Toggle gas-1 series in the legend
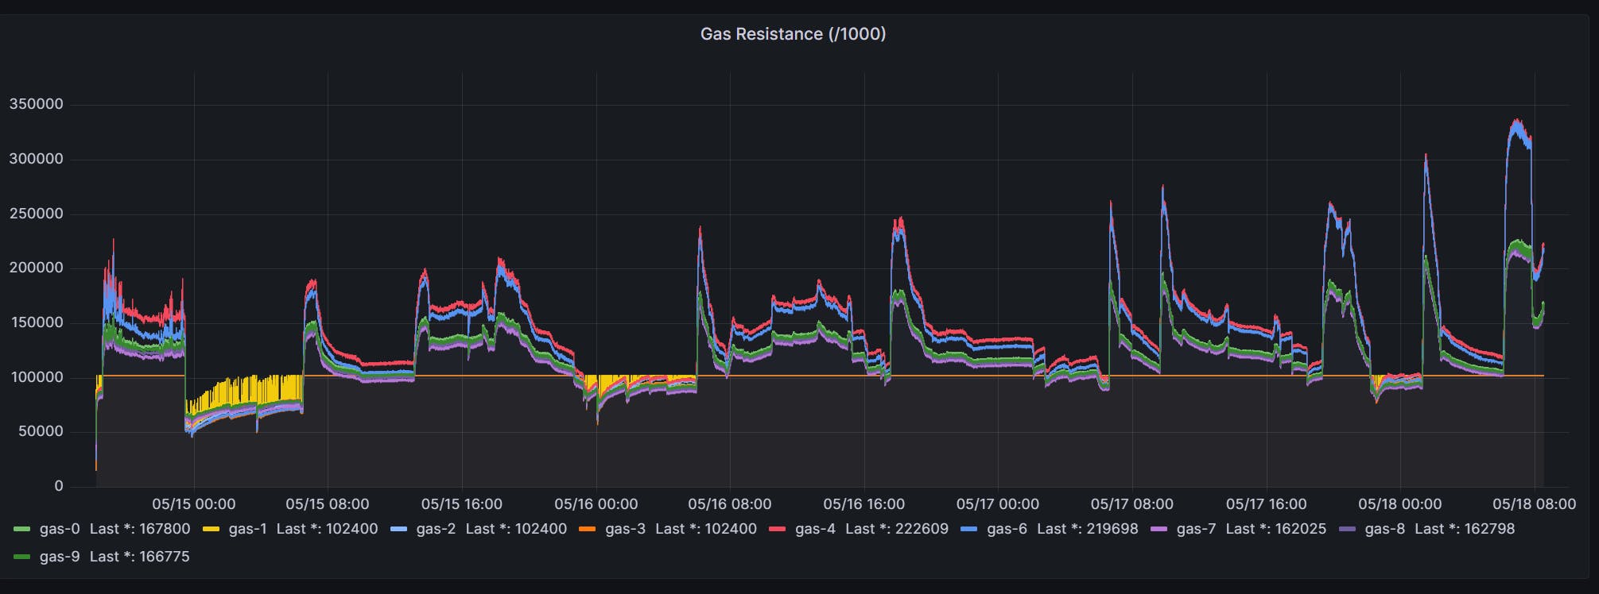 pyautogui.click(x=247, y=529)
